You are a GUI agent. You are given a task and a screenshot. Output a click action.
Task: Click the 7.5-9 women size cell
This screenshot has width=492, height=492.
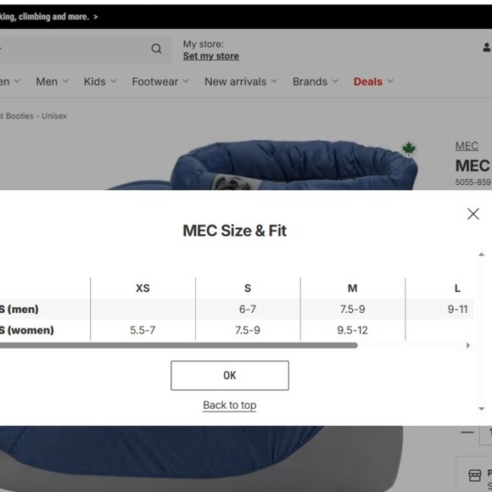click(x=248, y=330)
